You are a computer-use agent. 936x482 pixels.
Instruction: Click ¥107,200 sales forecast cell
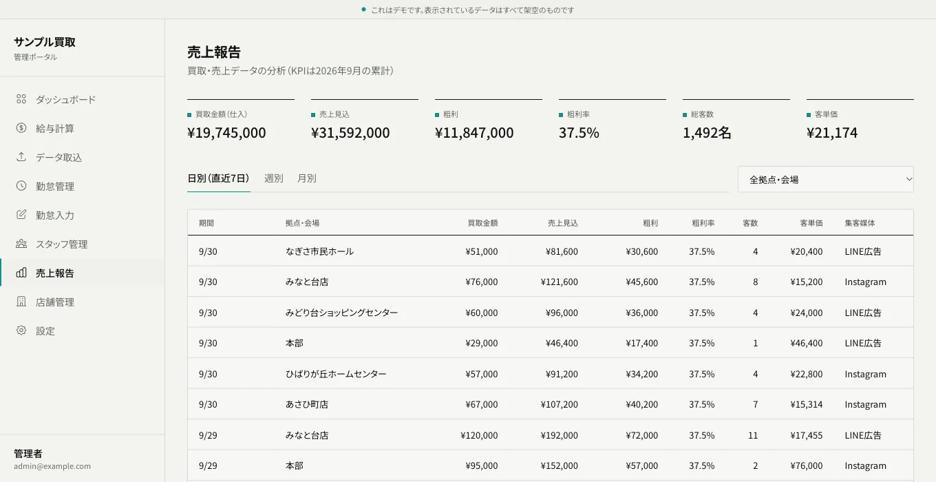coord(560,404)
